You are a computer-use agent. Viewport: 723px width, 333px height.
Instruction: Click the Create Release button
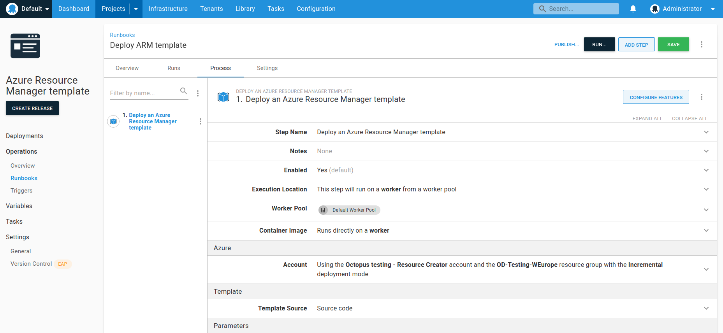tap(32, 108)
